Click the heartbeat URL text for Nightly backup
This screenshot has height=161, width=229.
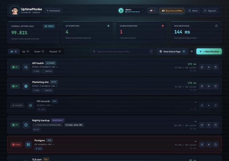click(47, 125)
